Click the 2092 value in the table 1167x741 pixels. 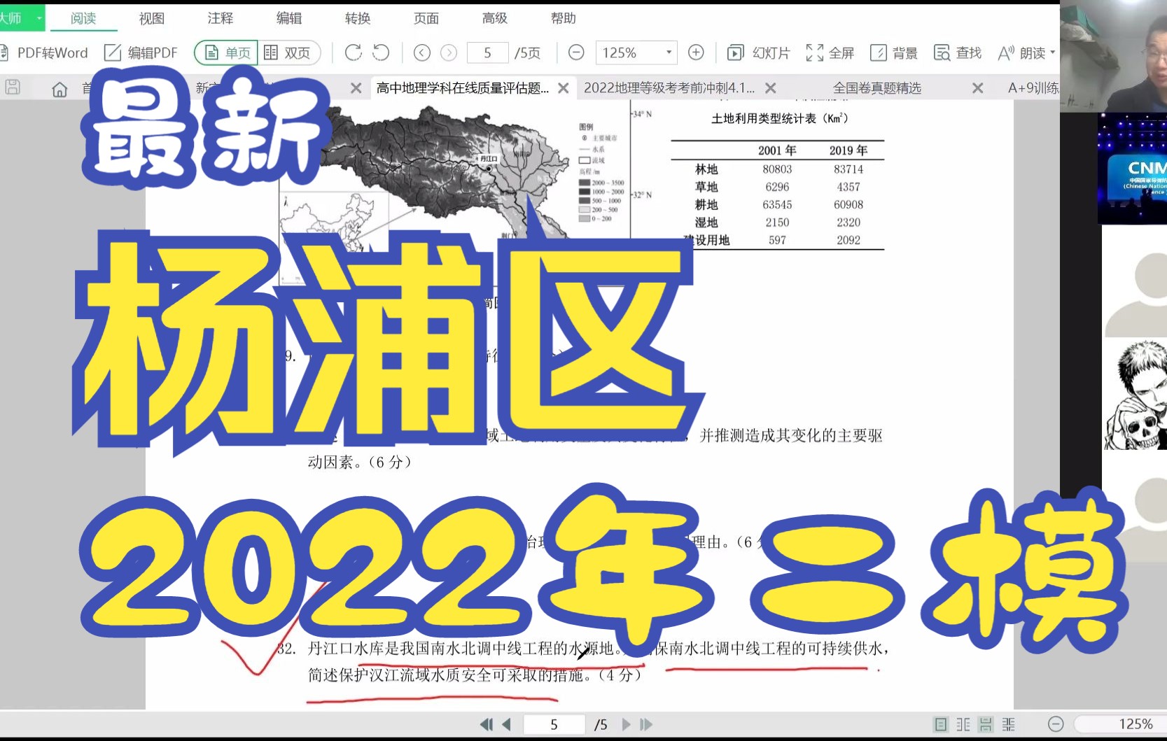pyautogui.click(x=848, y=240)
